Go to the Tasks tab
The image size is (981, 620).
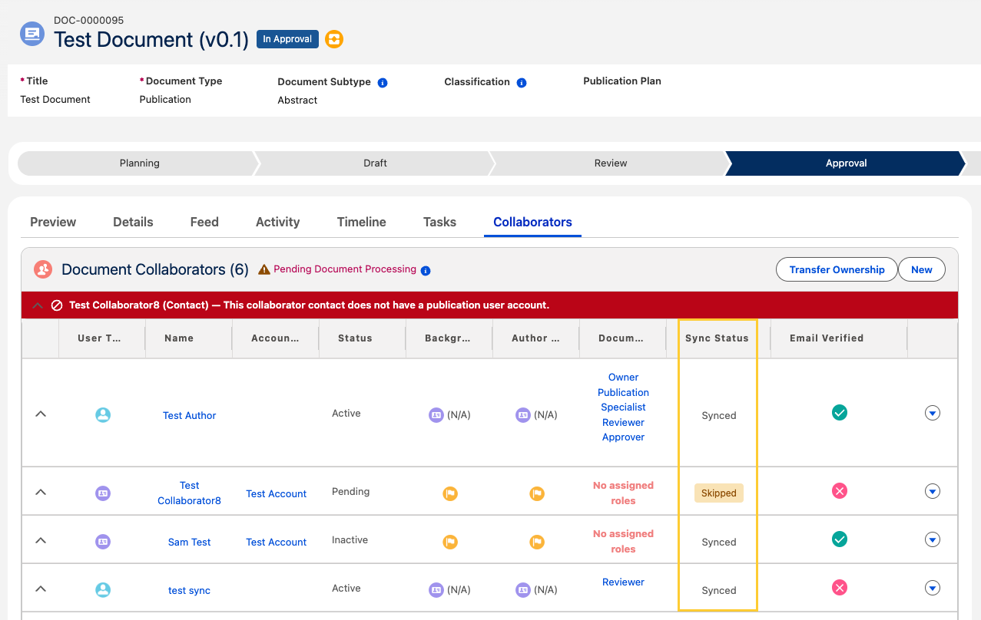tap(439, 222)
